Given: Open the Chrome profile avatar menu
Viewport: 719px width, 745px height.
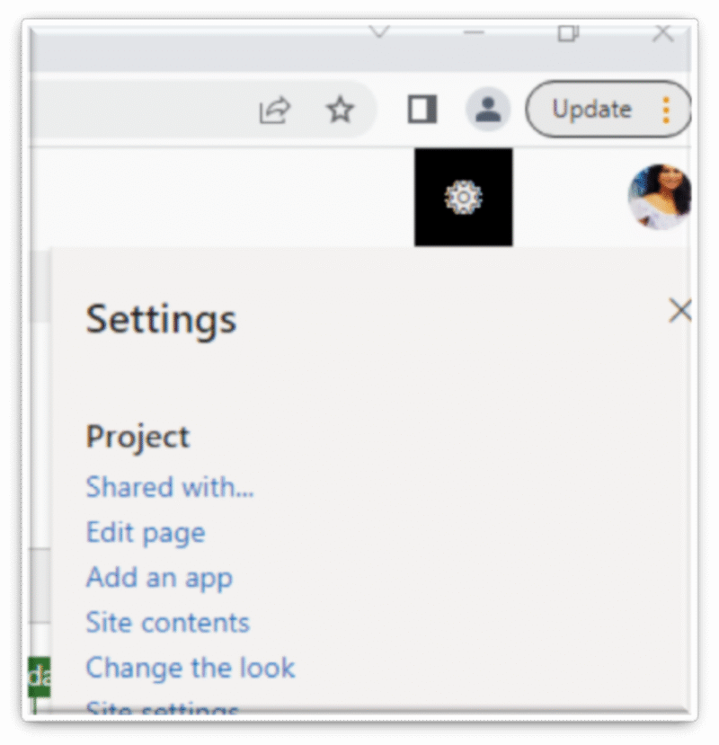Looking at the screenshot, I should [x=487, y=110].
